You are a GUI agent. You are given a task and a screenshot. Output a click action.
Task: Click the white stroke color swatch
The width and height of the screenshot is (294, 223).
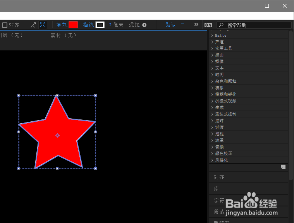(x=100, y=25)
